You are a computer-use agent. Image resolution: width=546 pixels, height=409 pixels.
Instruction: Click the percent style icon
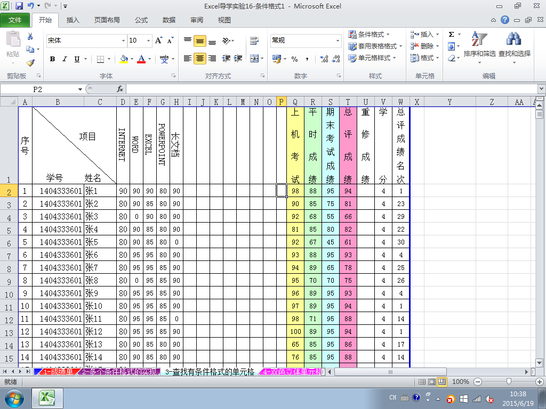click(x=294, y=59)
